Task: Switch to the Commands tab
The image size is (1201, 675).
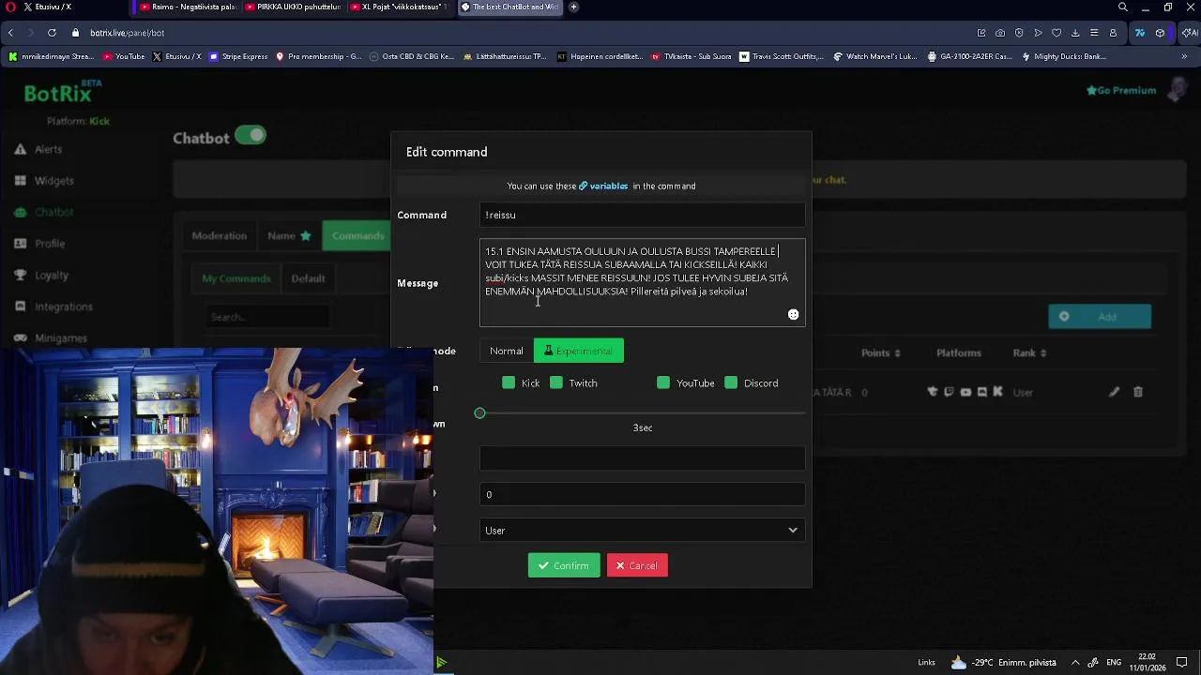Action: click(357, 235)
